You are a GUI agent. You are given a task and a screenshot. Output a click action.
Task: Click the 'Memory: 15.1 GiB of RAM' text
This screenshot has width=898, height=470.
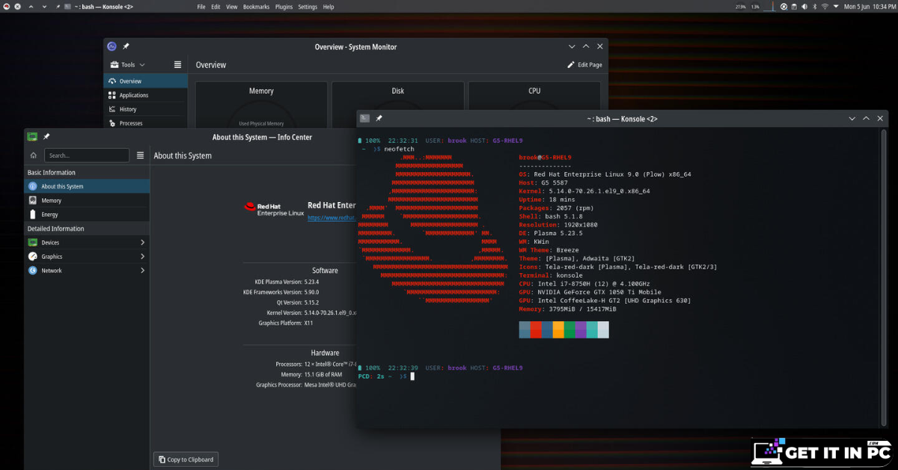point(310,374)
